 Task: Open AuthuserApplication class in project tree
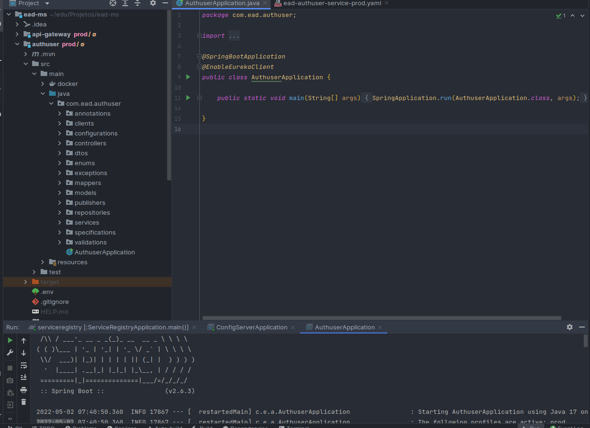tap(104, 252)
